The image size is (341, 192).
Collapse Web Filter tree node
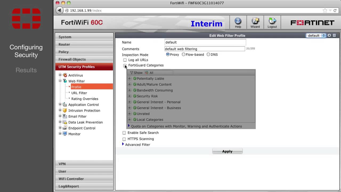[x=60, y=81]
